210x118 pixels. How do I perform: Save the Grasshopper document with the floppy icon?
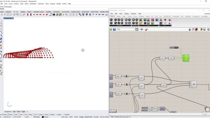click(114, 29)
